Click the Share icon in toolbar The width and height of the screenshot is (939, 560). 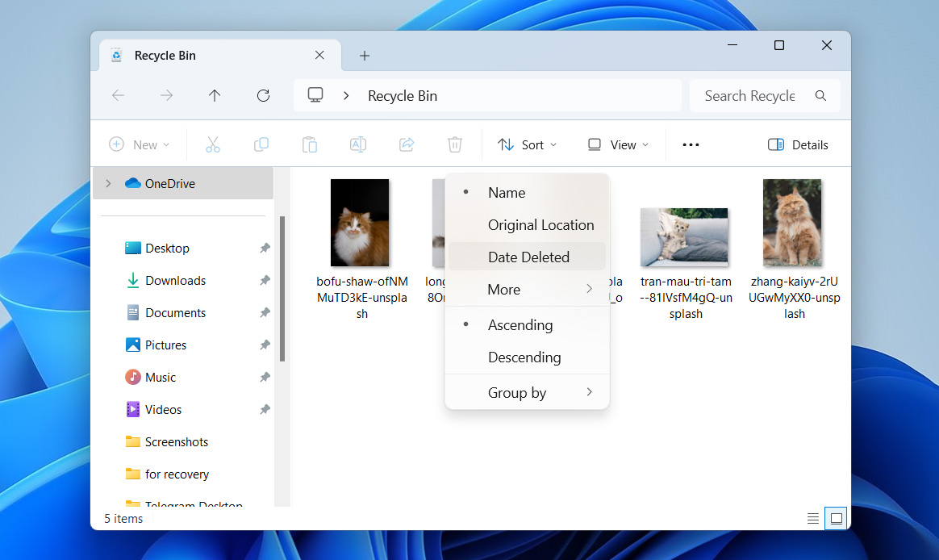(407, 144)
